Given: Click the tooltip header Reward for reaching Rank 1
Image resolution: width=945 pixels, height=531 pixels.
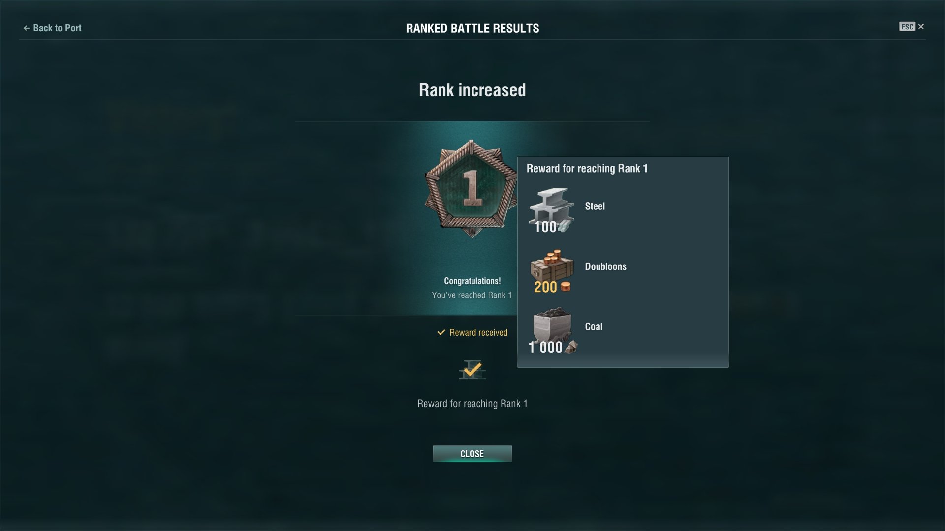Looking at the screenshot, I should [x=587, y=169].
